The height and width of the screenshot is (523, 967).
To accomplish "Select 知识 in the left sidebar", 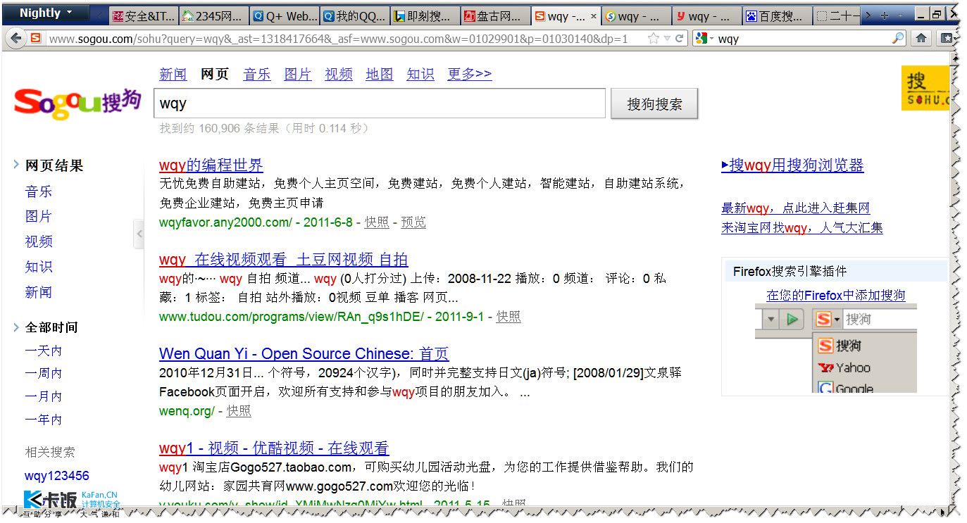I will click(39, 267).
